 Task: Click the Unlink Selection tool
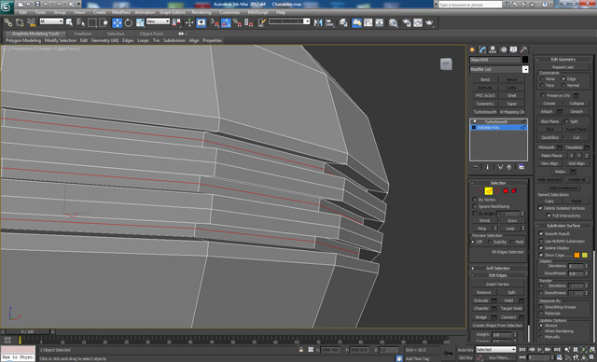point(20,22)
